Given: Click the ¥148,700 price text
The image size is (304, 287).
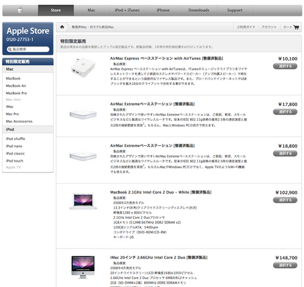Looking at the screenshot, I should [x=286, y=258].
